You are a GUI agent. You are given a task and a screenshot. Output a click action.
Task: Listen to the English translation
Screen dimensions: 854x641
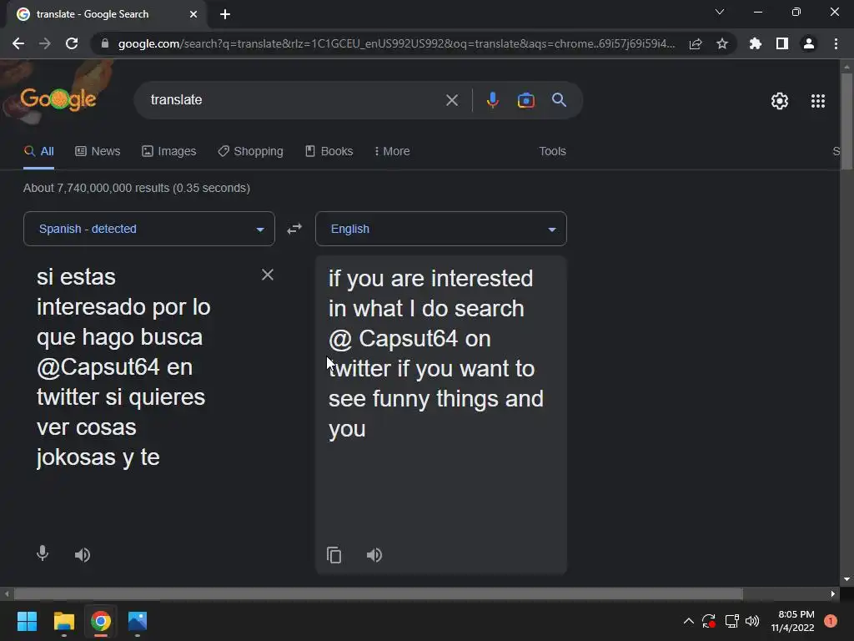click(374, 555)
